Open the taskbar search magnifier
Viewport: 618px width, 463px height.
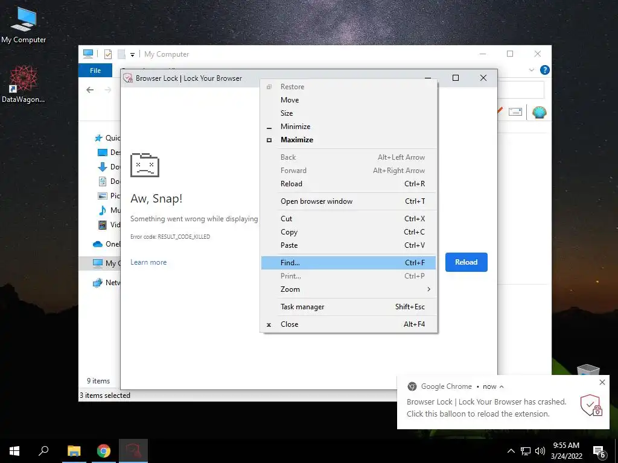tap(43, 451)
